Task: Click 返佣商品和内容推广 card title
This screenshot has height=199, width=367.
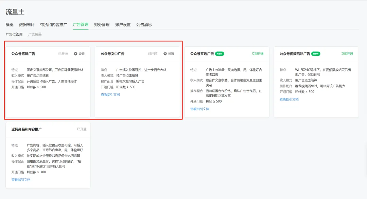Action: click(27, 129)
